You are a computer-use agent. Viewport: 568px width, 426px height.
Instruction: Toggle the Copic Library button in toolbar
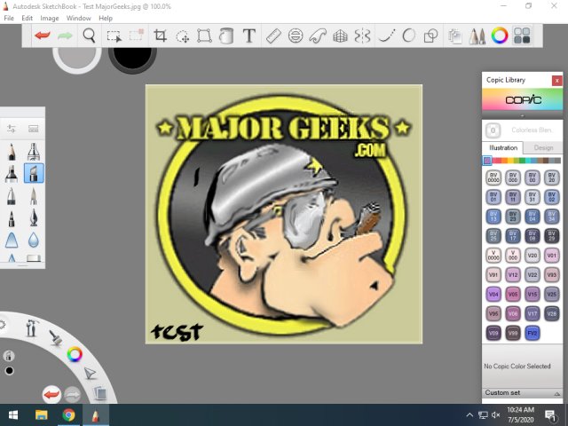(x=522, y=35)
